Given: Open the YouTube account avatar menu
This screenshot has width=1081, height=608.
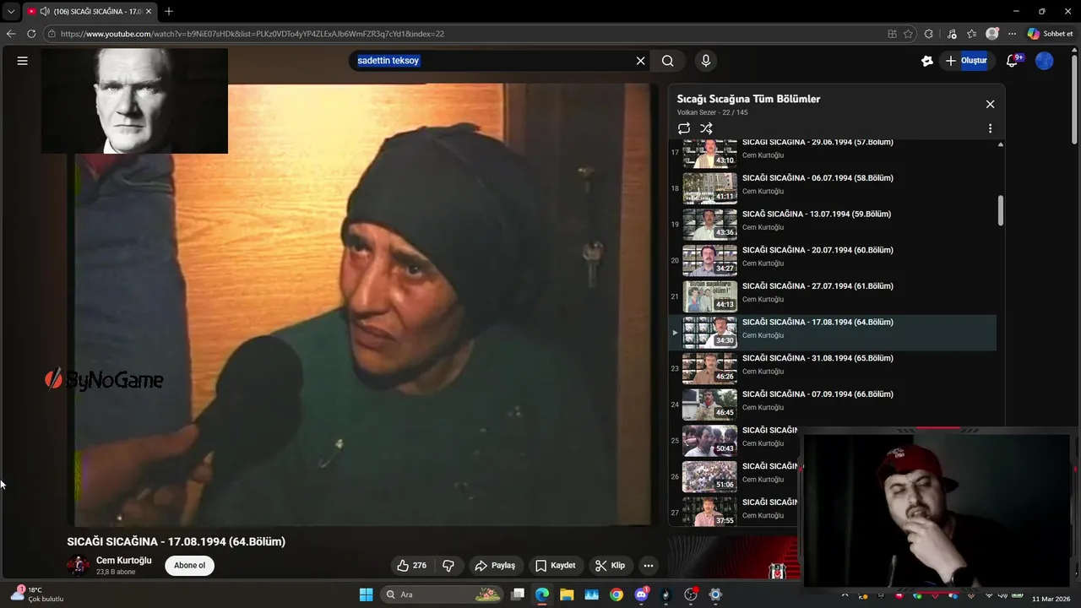Looking at the screenshot, I should [1045, 61].
